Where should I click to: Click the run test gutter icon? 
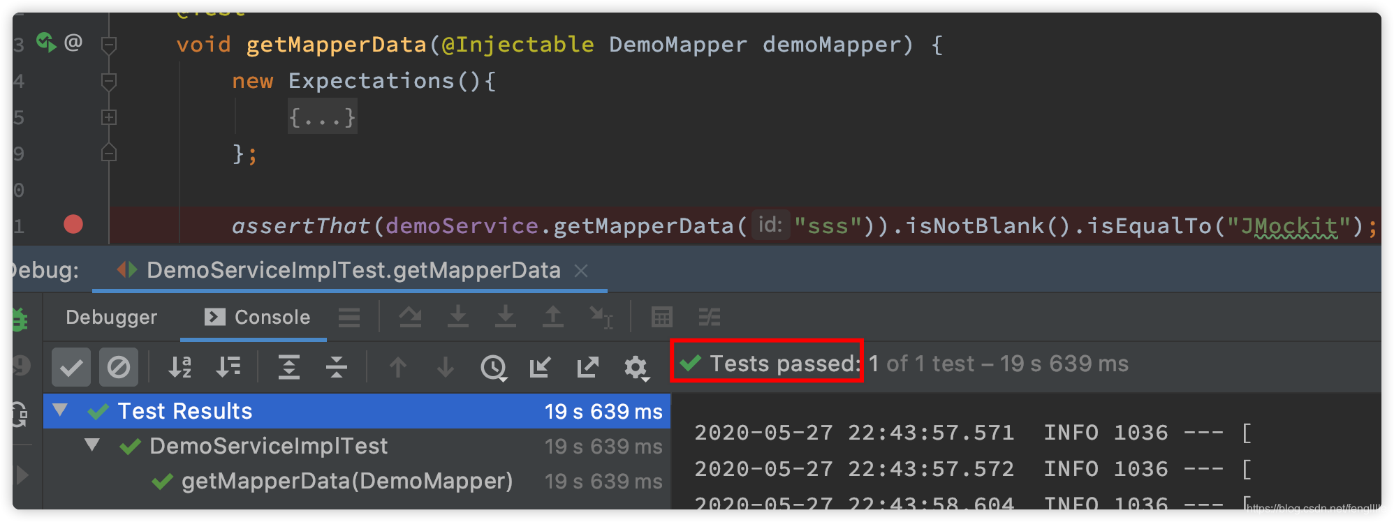pyautogui.click(x=46, y=43)
